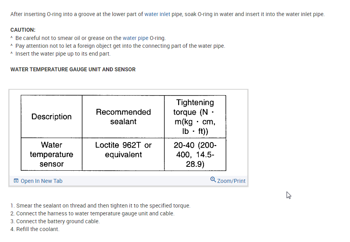Click the '20-40 (200-400, 14.5-28.9)' torque cell
Screen dimensions: 350x242
(x=195, y=154)
